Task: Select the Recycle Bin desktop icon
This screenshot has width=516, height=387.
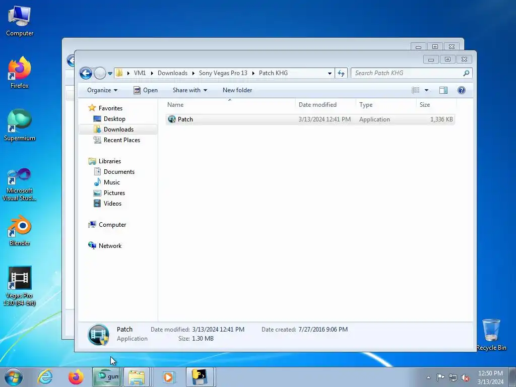Action: click(x=491, y=335)
